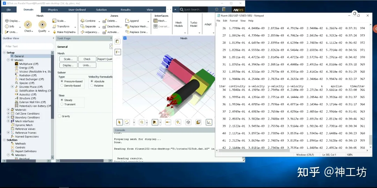The image size is (377, 188).
Task: Select Steady time option
Action: pyautogui.click(x=62, y=100)
